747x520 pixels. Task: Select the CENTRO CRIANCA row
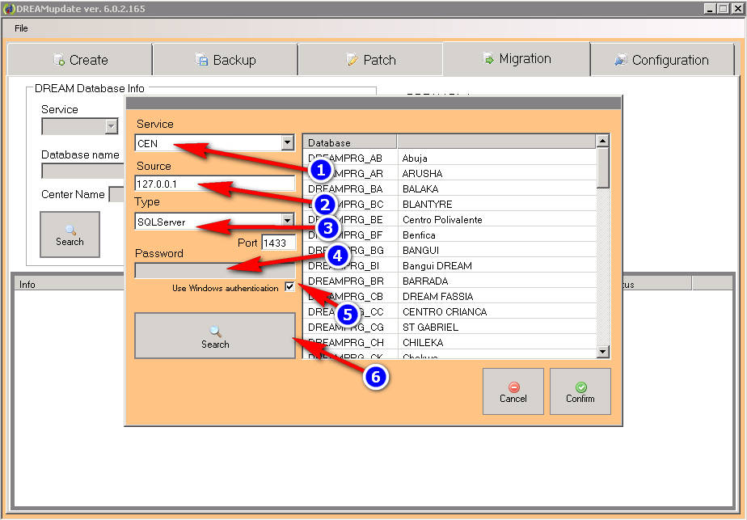coord(449,311)
